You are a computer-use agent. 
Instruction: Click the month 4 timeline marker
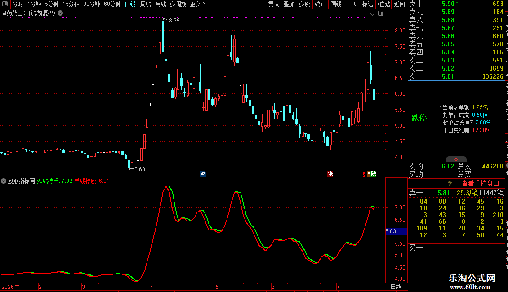click(152, 287)
